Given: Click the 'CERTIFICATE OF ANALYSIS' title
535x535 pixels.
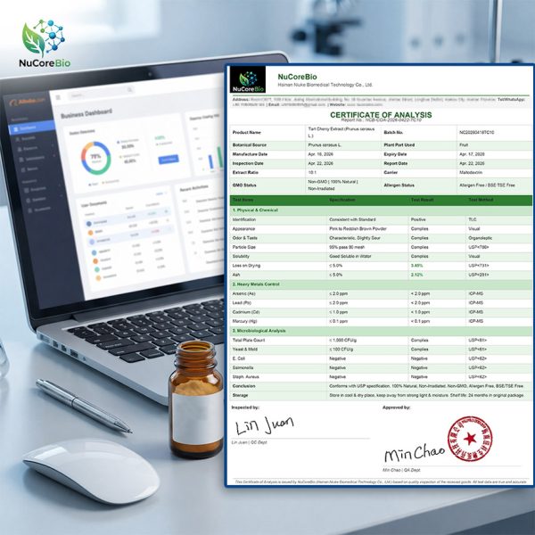Looking at the screenshot, I should pyautogui.click(x=381, y=115).
